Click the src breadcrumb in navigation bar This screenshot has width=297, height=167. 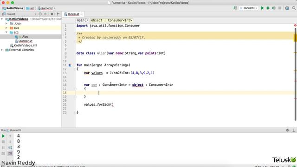tap(30, 8)
